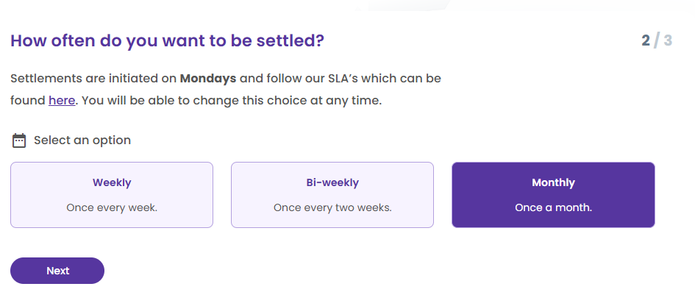Click the "Select an option" label

click(82, 140)
